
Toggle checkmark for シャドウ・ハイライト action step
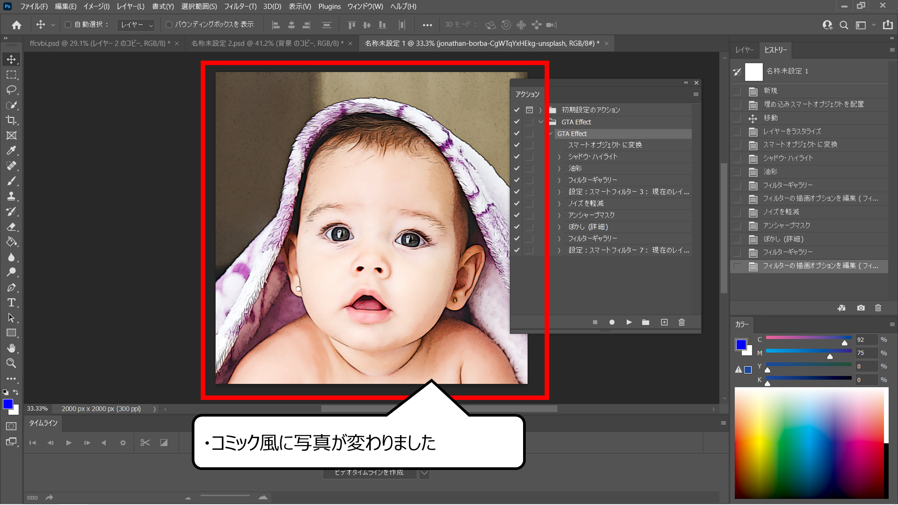coord(517,157)
